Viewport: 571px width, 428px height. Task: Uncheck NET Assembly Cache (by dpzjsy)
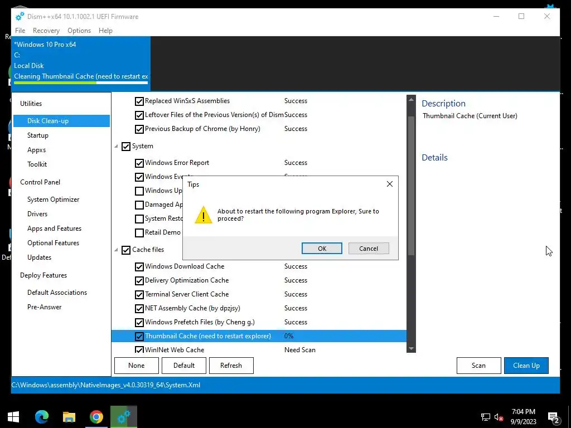139,309
